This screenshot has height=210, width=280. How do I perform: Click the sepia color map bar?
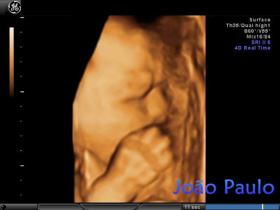12,61
